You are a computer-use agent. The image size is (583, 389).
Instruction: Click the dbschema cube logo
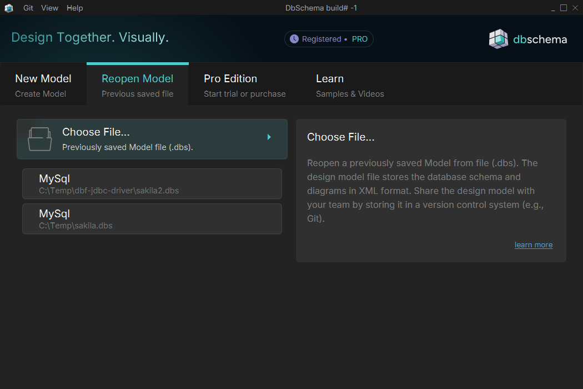tap(498, 39)
